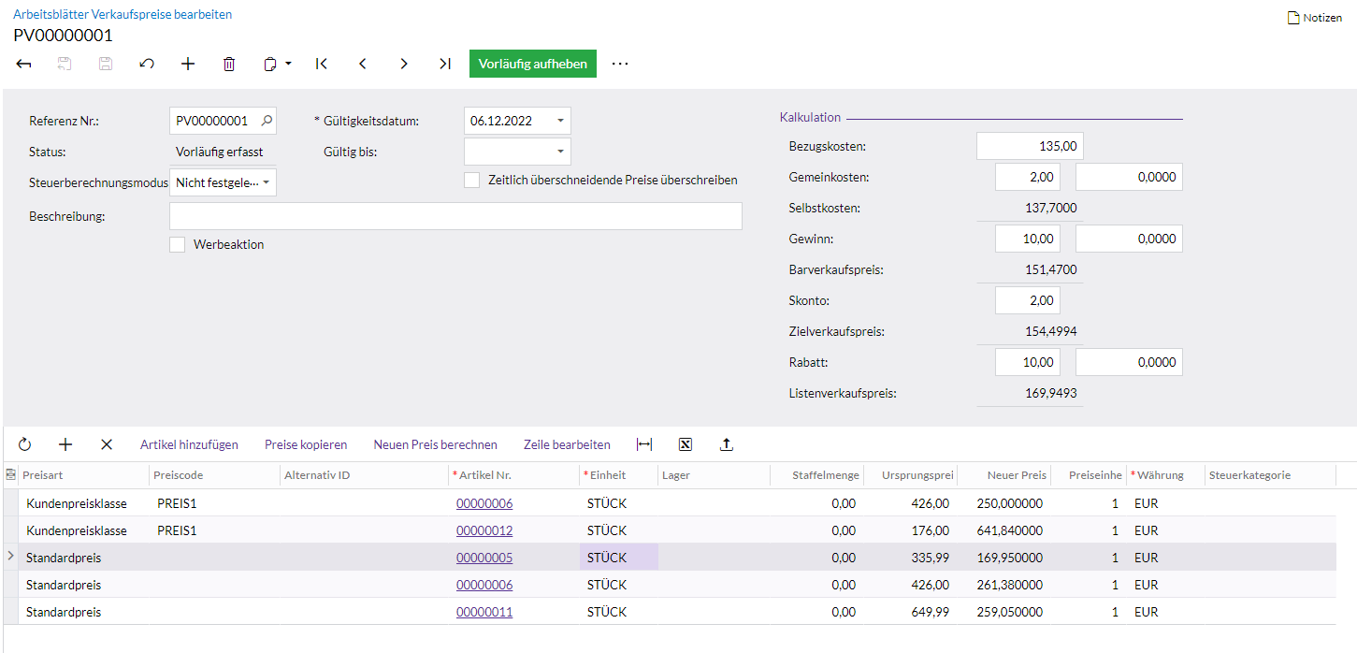The image size is (1357, 653).
Task: Open article link 00000011
Action: [484, 612]
